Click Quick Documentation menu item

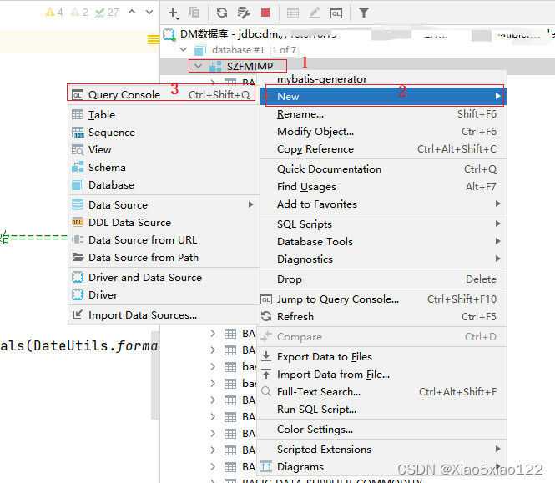(x=383, y=169)
